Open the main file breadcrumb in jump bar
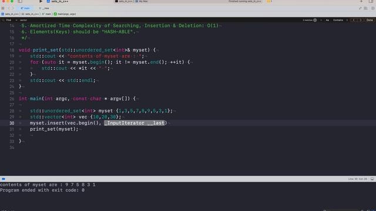This screenshot has width=376, height=211. (46, 14)
